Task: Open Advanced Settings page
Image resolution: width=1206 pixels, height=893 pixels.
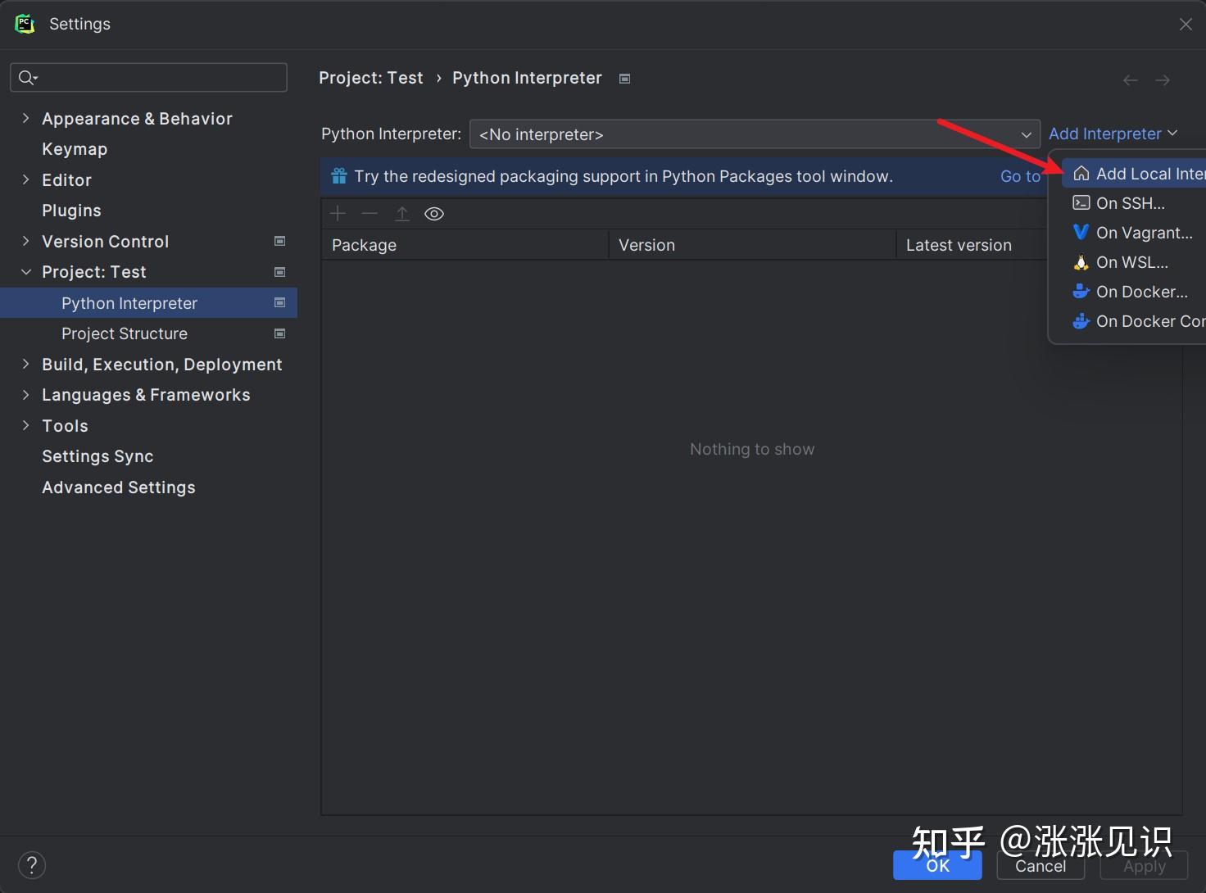Action: pos(119,487)
